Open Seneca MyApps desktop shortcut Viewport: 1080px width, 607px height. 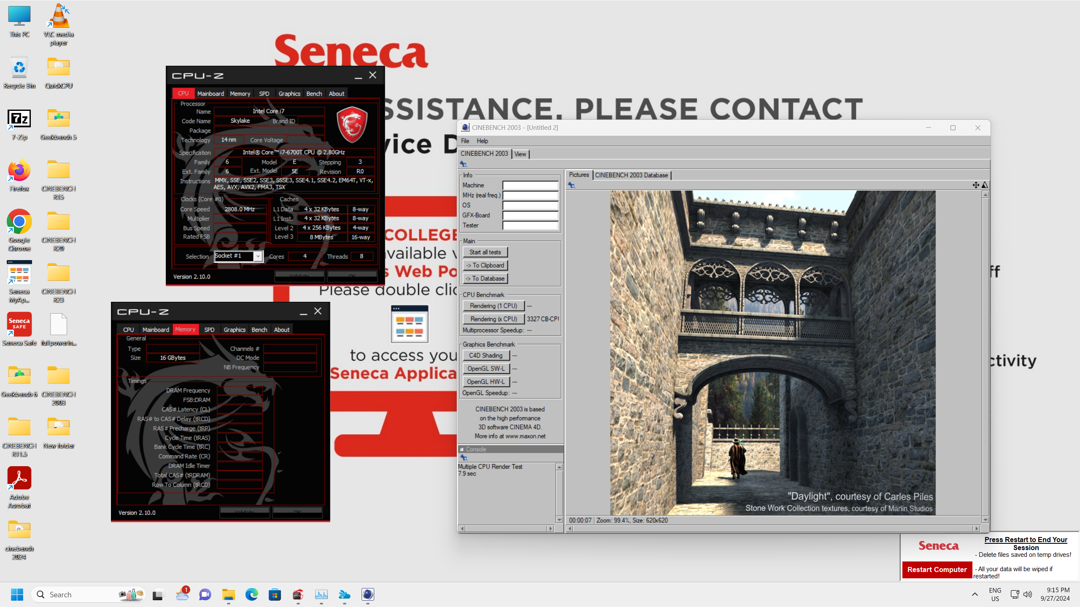19,282
